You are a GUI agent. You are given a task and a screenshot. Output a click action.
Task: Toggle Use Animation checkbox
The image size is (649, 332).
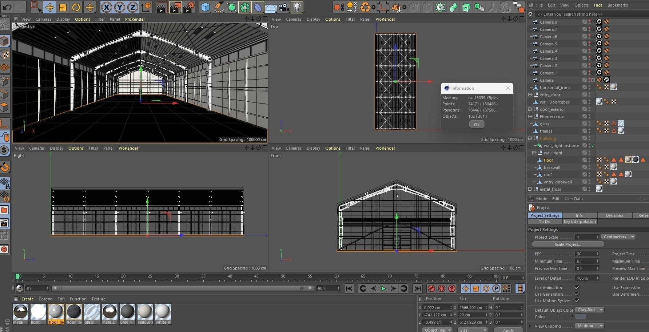tap(577, 288)
